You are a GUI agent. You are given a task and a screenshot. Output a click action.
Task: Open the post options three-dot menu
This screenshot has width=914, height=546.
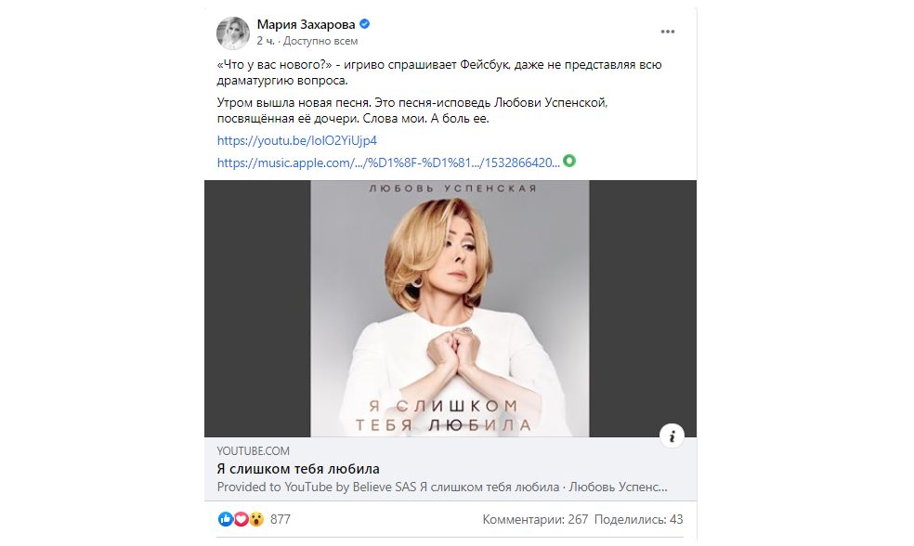click(x=668, y=32)
